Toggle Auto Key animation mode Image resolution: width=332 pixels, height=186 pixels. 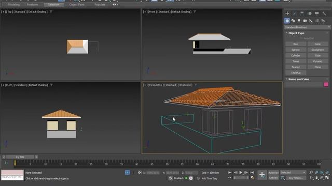273,173
